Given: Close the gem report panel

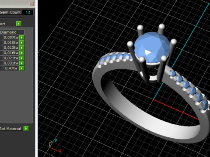Looking at the screenshot, I should pyautogui.click(x=31, y=3).
